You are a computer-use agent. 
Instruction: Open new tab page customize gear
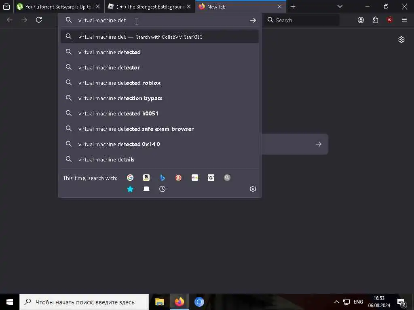click(x=401, y=40)
